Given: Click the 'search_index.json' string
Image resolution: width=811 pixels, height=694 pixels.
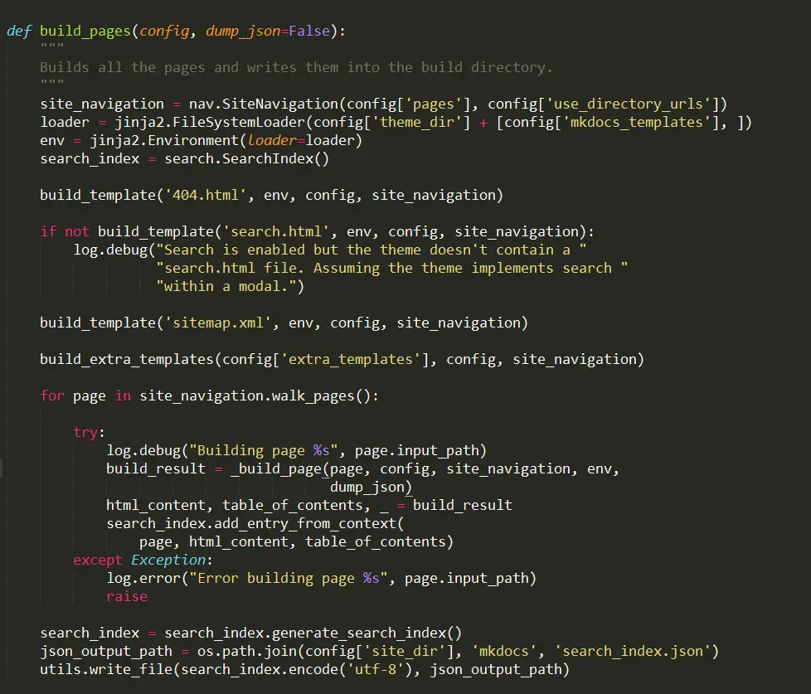Looking at the screenshot, I should tap(633, 651).
